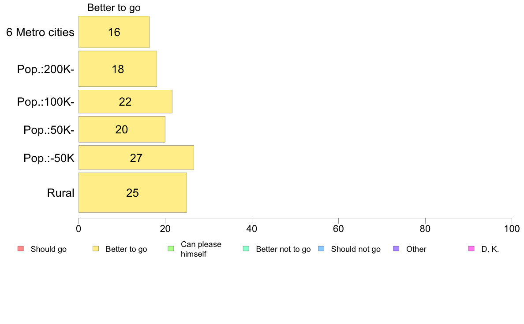This screenshot has height=324, width=524.
Task: Click the green Can please himself swatch
Action: [x=171, y=249]
